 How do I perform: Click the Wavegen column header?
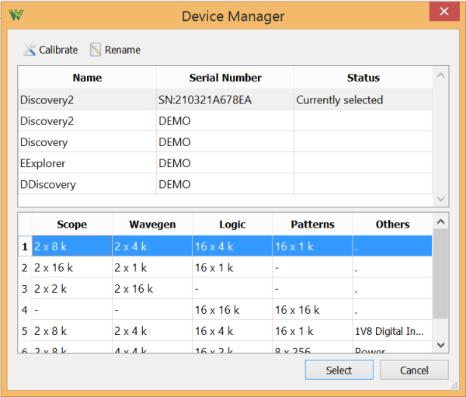coord(151,225)
